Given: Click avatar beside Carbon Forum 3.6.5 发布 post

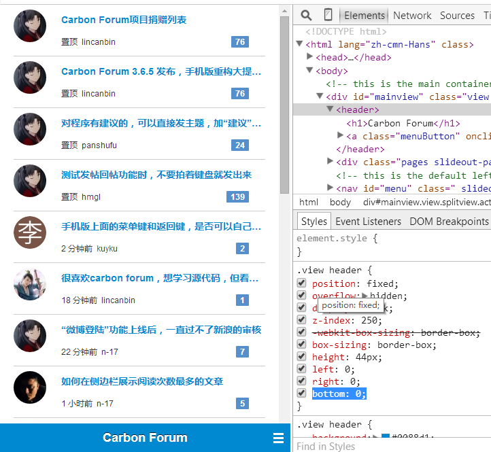Looking at the screenshot, I should click(30, 77).
